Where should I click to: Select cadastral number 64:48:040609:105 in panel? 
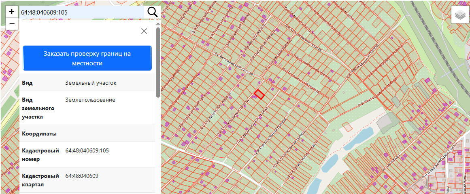click(87, 150)
